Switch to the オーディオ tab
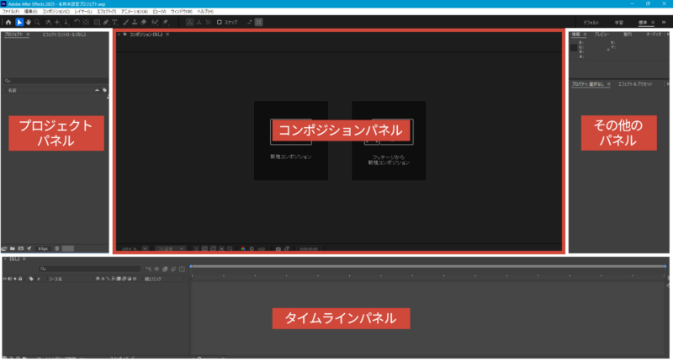The width and height of the screenshot is (673, 362). click(654, 35)
